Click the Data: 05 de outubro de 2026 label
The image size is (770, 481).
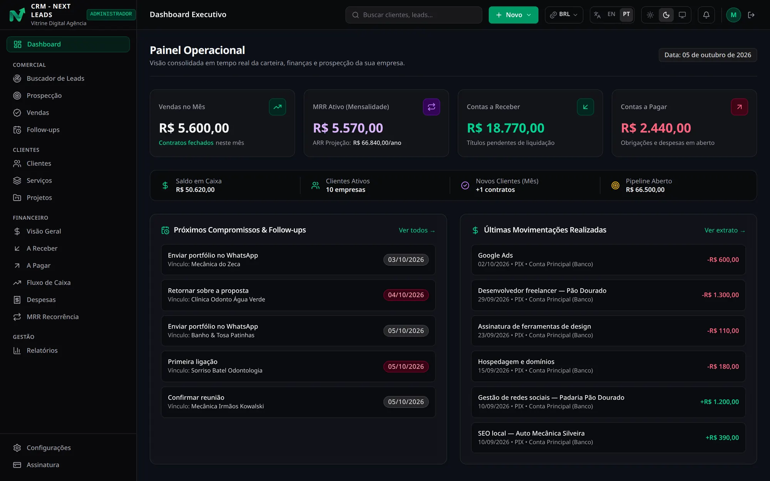click(x=708, y=55)
